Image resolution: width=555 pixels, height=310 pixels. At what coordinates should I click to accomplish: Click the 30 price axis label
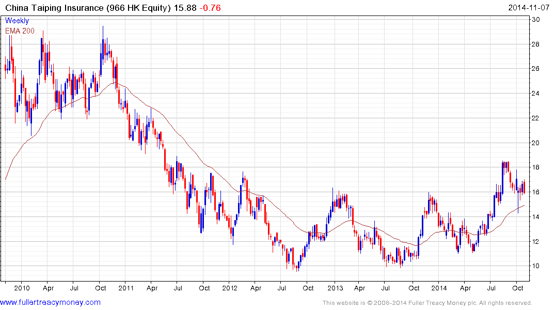[536, 20]
